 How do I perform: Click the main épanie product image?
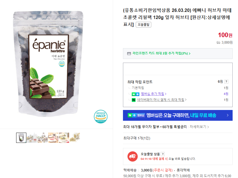pyautogui.click(x=48, y=64)
